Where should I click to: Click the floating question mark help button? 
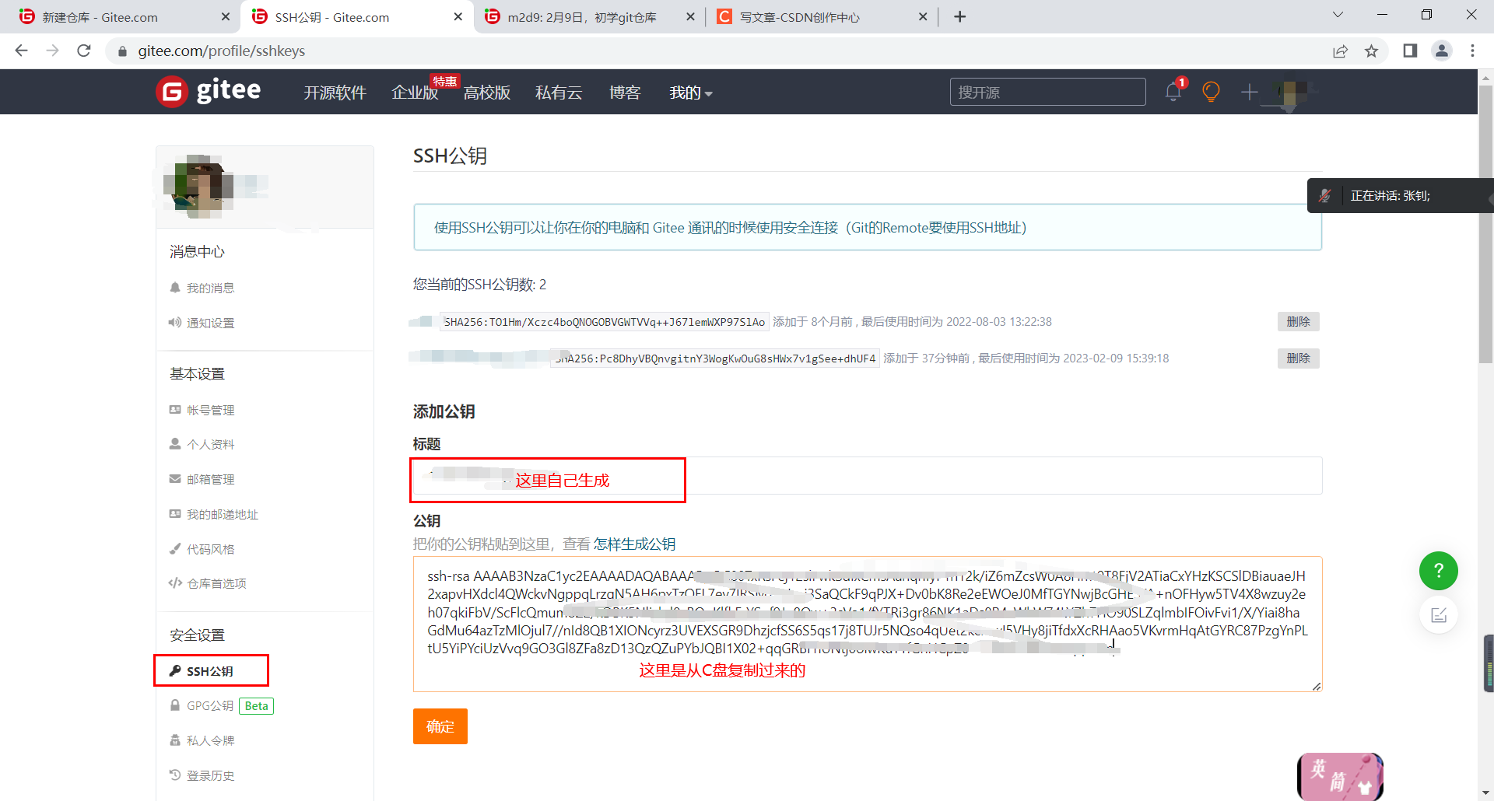point(1438,571)
